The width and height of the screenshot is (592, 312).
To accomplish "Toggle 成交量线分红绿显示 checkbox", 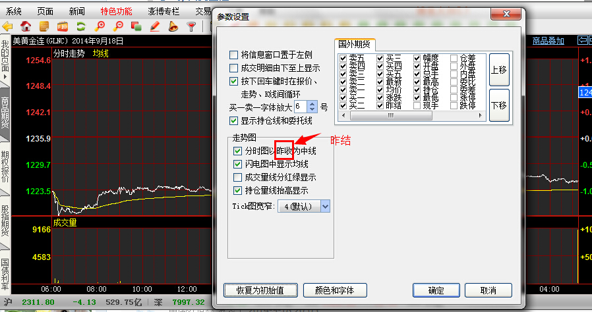I will [238, 177].
